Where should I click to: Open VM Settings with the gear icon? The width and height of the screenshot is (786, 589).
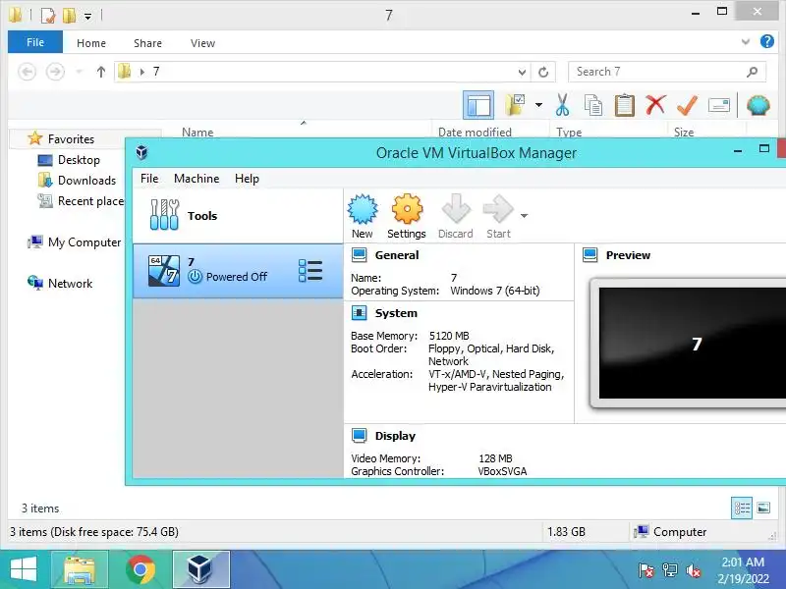407,209
